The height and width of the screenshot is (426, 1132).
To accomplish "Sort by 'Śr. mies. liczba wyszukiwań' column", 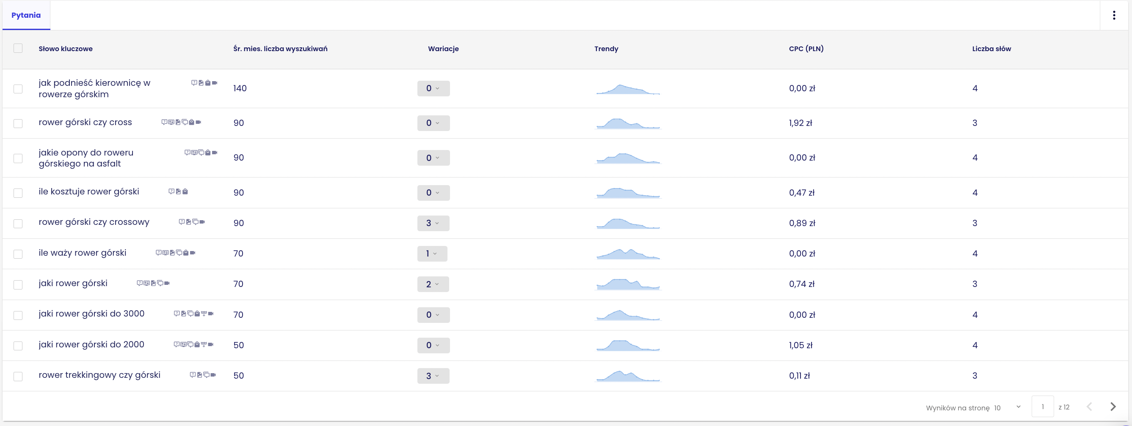I will pos(280,49).
